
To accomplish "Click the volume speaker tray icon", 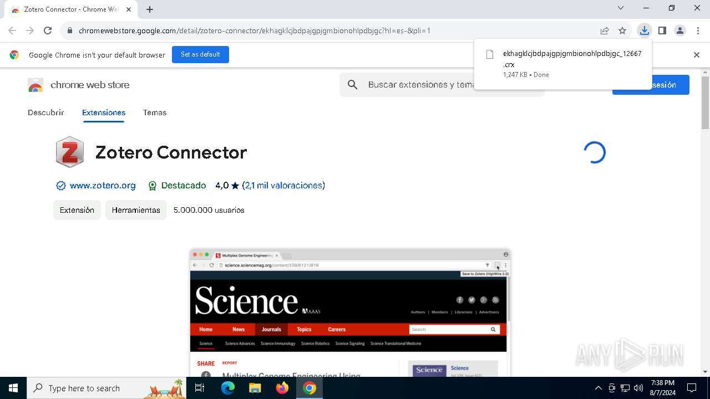I will 638,388.
